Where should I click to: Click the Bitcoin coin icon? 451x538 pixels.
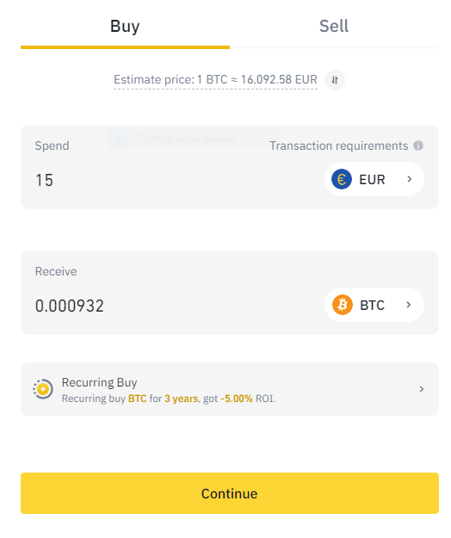click(x=343, y=305)
